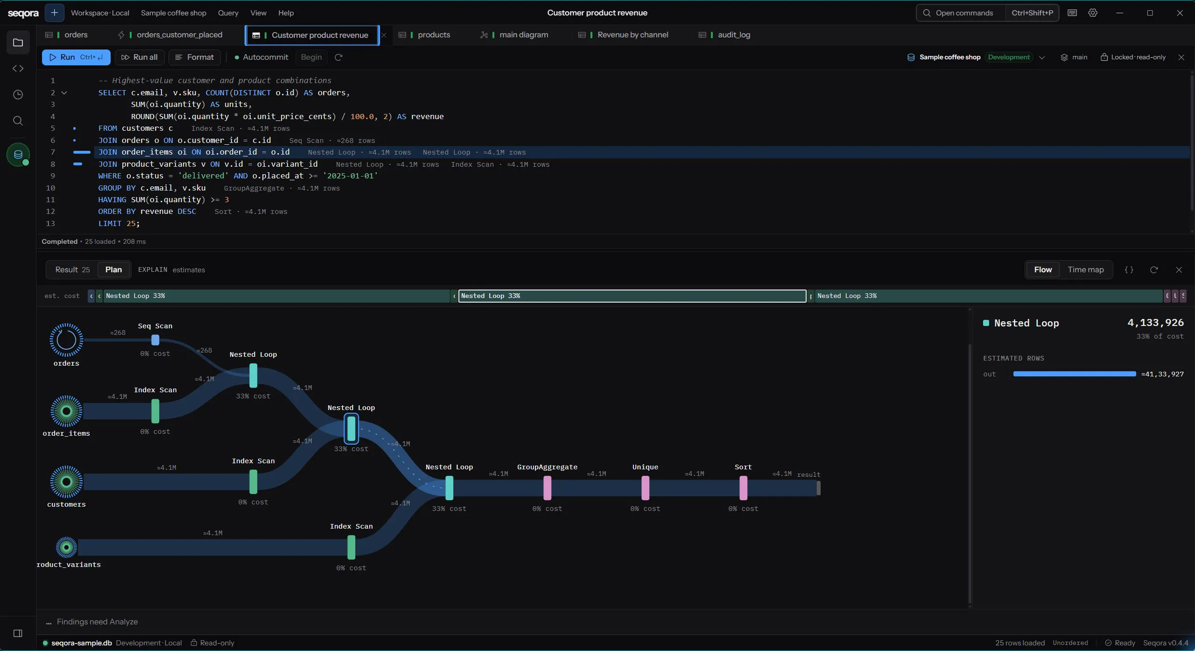Image resolution: width=1195 pixels, height=651 pixels.
Task: Close the connection info bar
Action: point(1181,57)
